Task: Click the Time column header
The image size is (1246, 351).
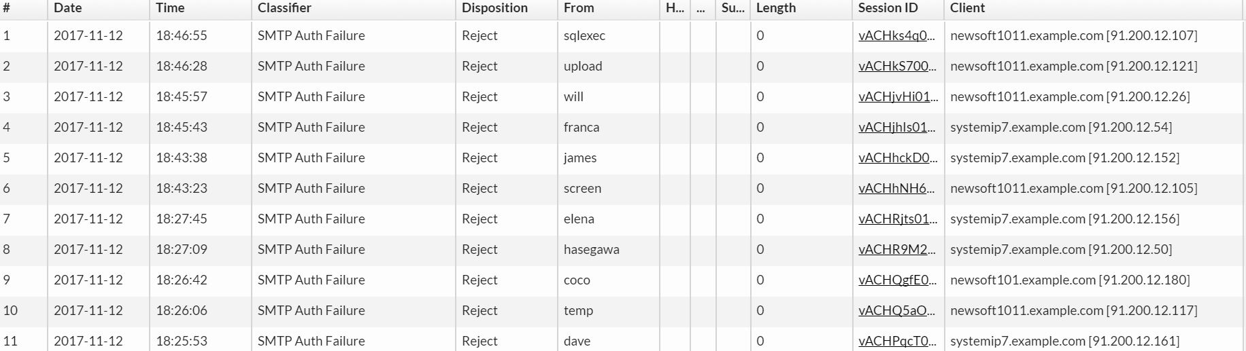Action: tap(170, 8)
